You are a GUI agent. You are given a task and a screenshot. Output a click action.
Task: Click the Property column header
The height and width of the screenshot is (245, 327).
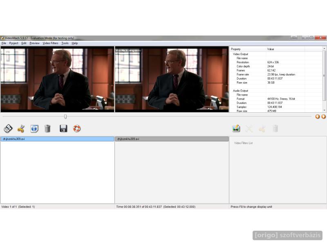248,49
